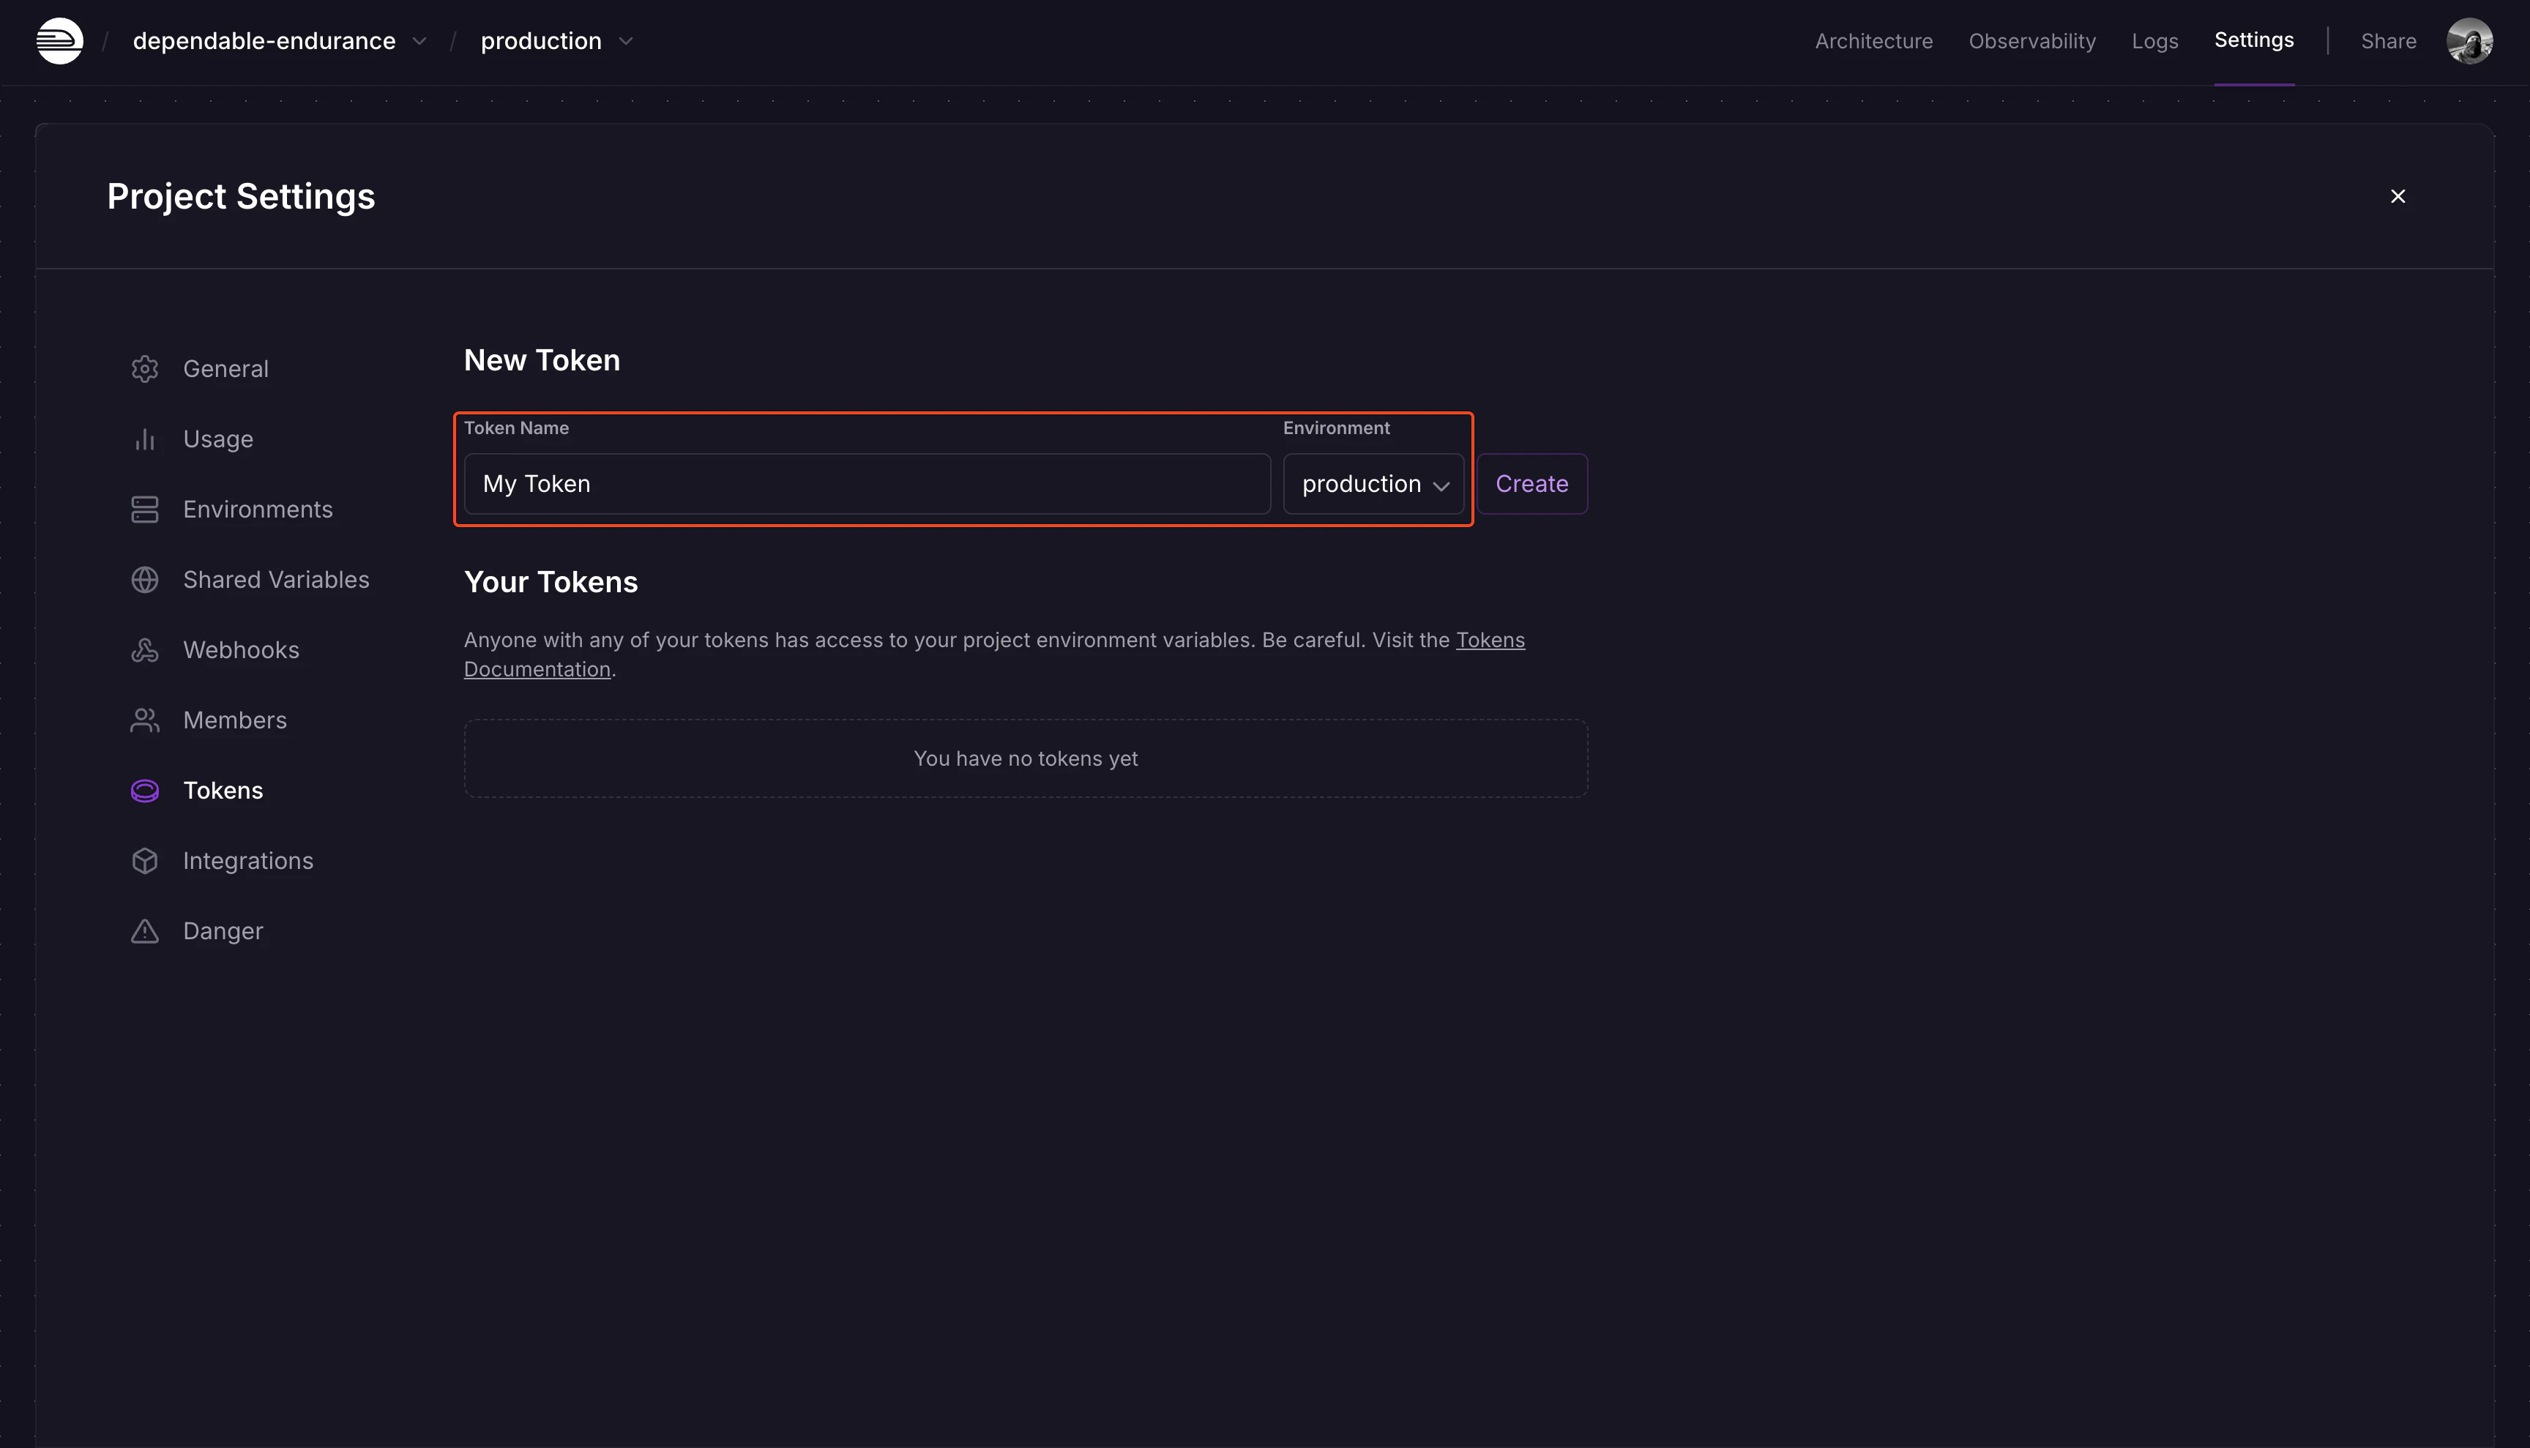Open the Usage settings section
Viewport: 2530px width, 1448px height.
pyautogui.click(x=218, y=439)
